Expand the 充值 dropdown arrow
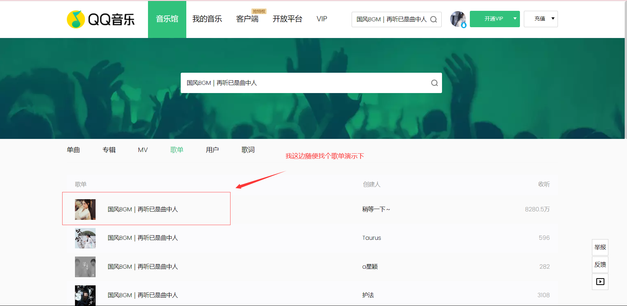627x306 pixels. click(553, 19)
